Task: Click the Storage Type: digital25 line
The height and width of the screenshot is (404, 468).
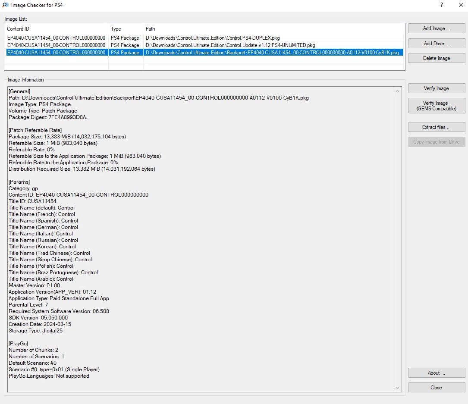Action: (35, 331)
